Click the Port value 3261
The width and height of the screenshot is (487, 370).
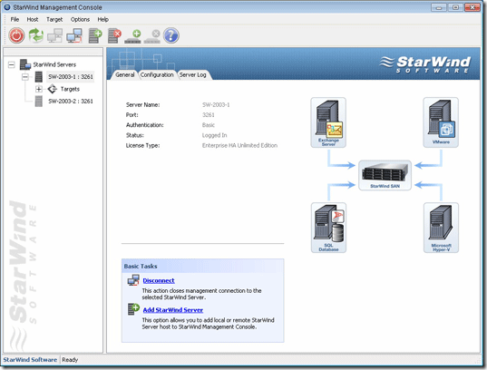coord(209,115)
